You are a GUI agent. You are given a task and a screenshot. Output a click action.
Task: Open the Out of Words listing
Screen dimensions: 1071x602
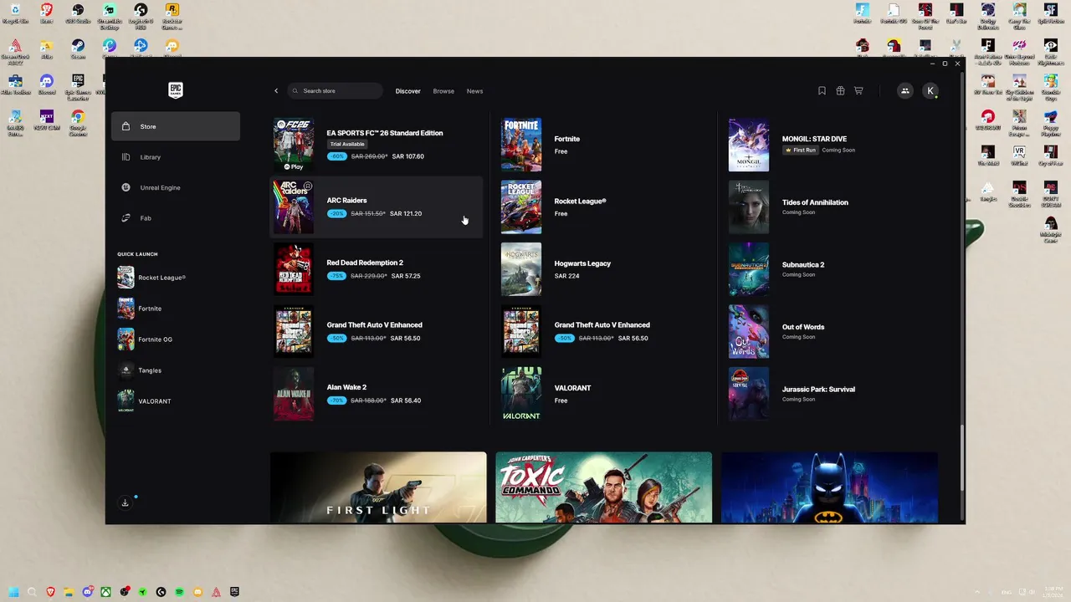pos(830,331)
